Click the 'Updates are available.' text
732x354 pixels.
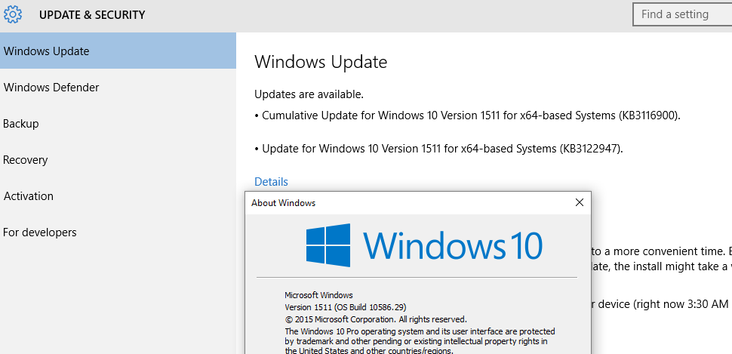click(x=309, y=94)
